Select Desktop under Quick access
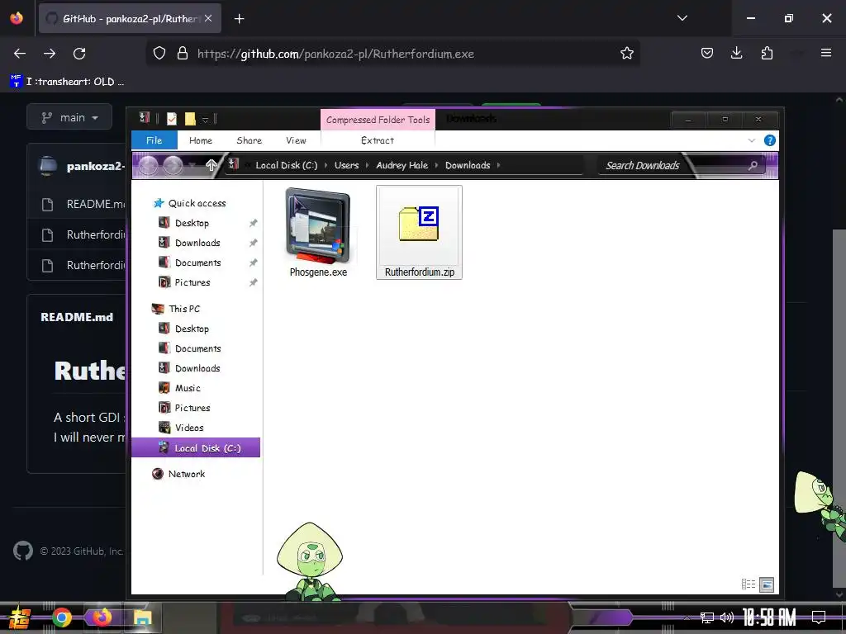This screenshot has height=634, width=846. pos(192,223)
